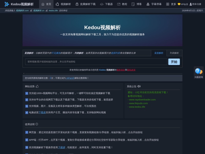Click the Kedou视频解析 banner heading
The image size is (205, 154).
[102, 27]
